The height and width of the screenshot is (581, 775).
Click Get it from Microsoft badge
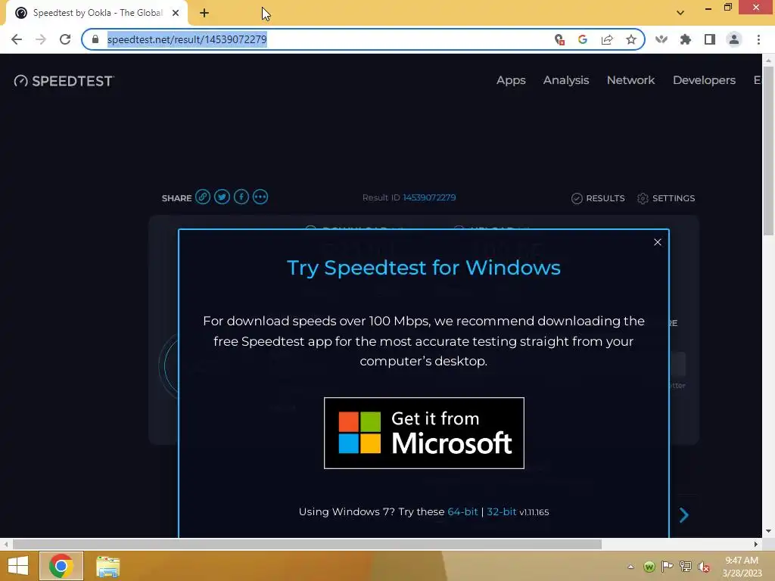(424, 433)
